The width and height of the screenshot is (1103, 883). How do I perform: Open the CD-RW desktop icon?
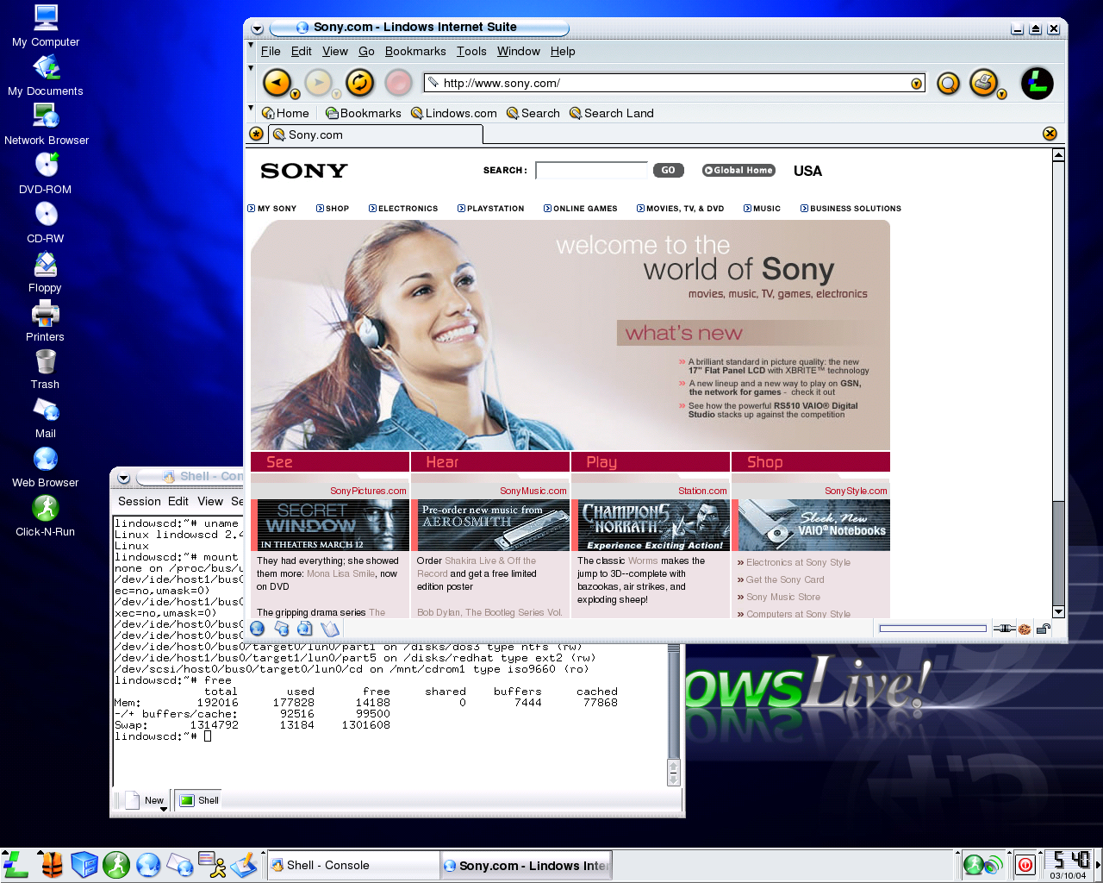click(46, 223)
